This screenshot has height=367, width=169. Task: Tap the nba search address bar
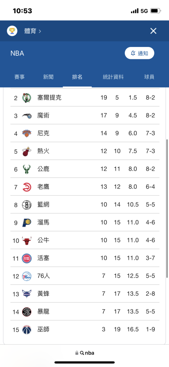(x=84, y=353)
